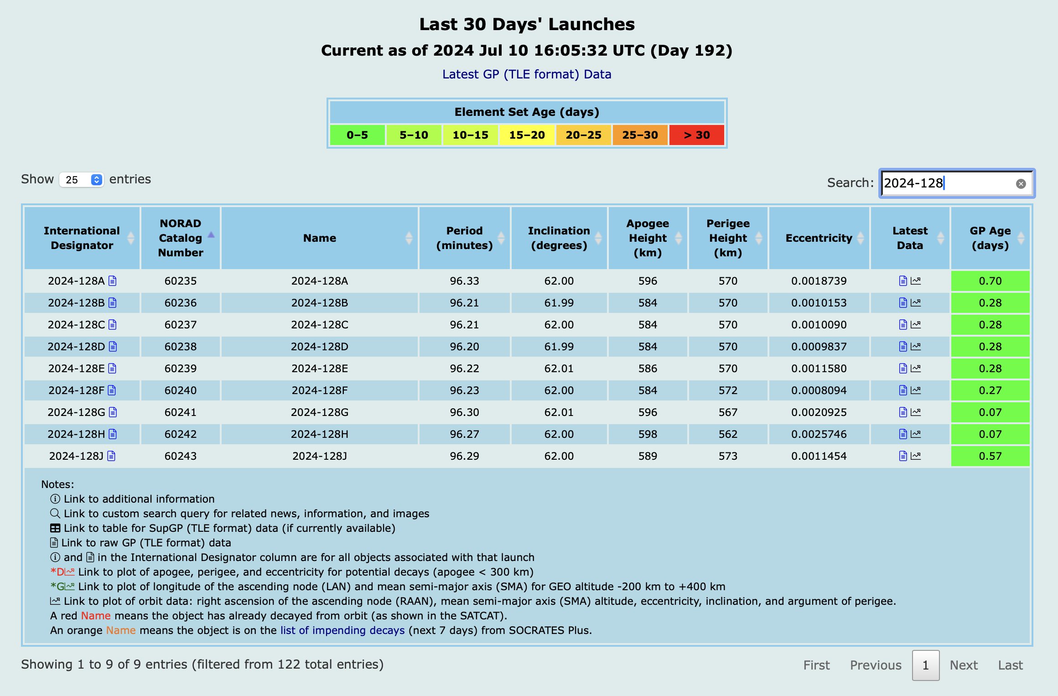Open designator TLE icon for 2024-128H
Viewport: 1058px width, 696px height.
[113, 434]
